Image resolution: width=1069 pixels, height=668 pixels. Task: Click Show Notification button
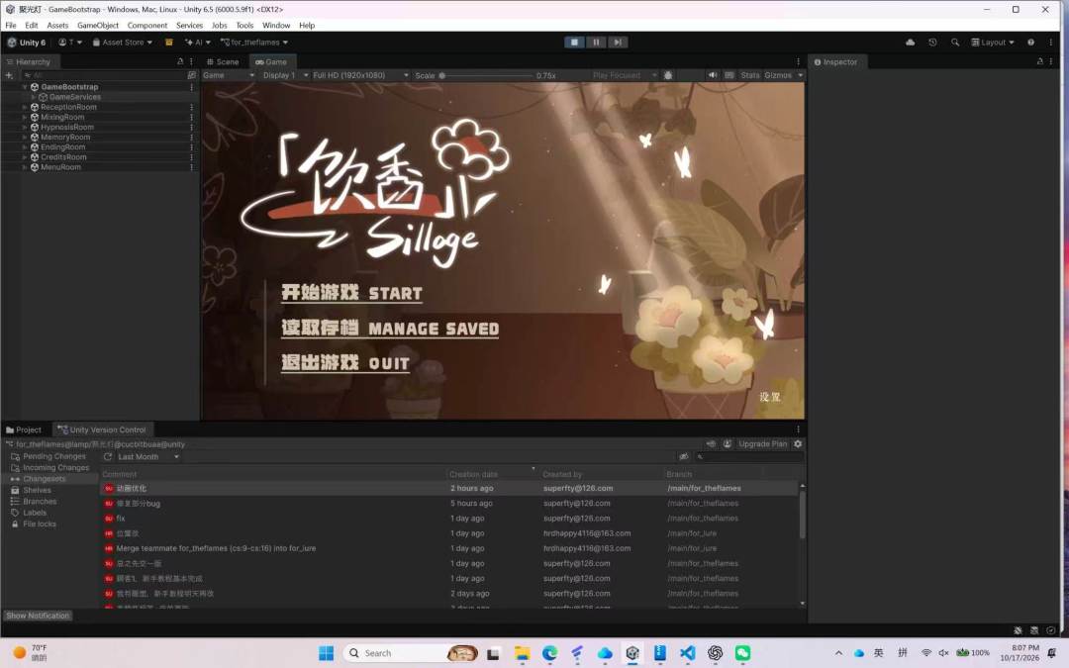coord(38,616)
